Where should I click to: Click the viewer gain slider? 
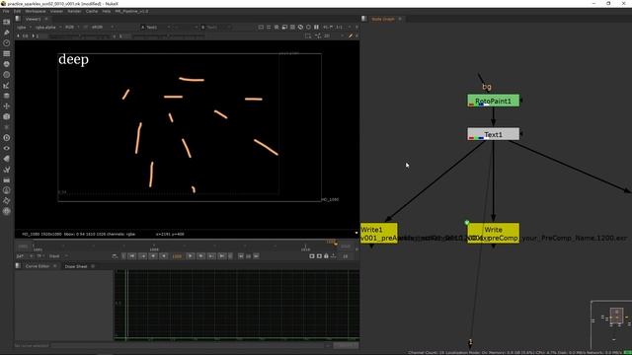click(79, 35)
